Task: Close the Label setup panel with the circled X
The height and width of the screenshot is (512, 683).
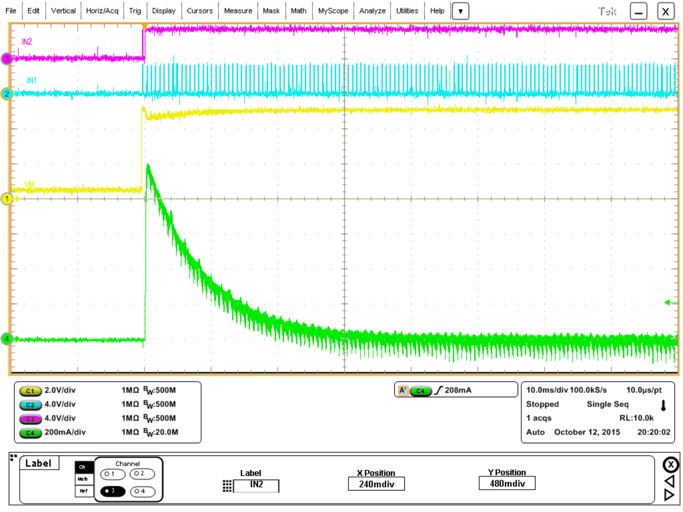Action: (x=670, y=466)
